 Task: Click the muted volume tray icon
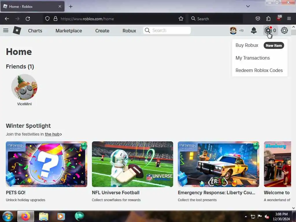coord(267,217)
